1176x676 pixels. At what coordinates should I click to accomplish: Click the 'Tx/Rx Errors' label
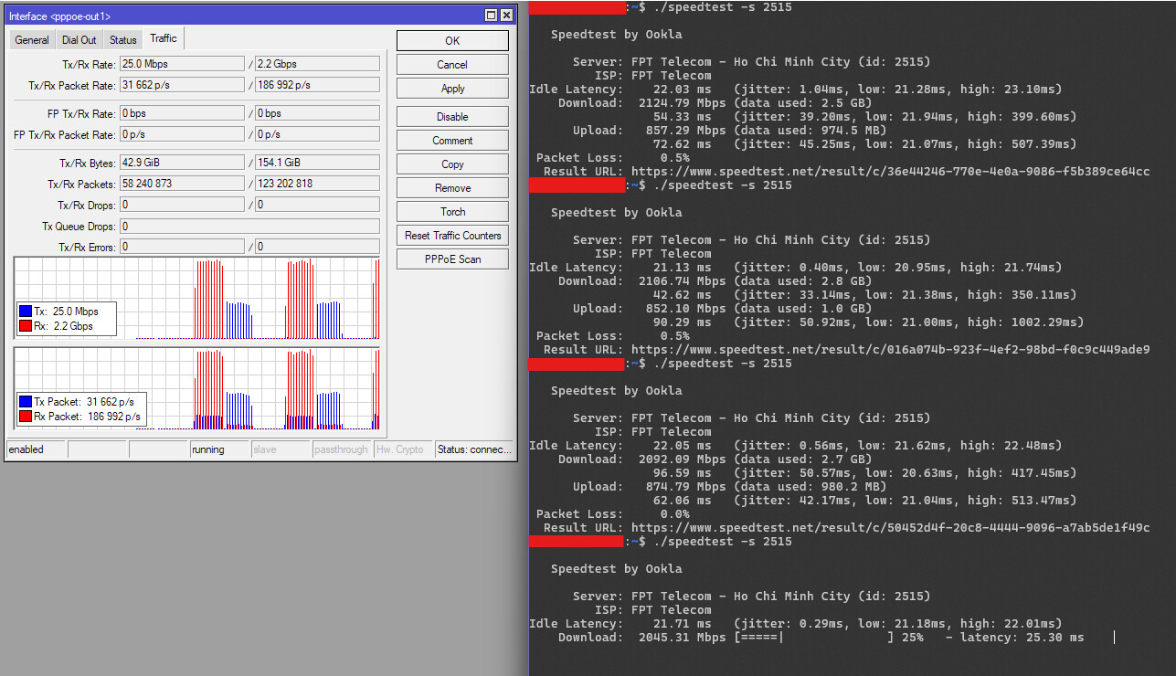(x=87, y=248)
